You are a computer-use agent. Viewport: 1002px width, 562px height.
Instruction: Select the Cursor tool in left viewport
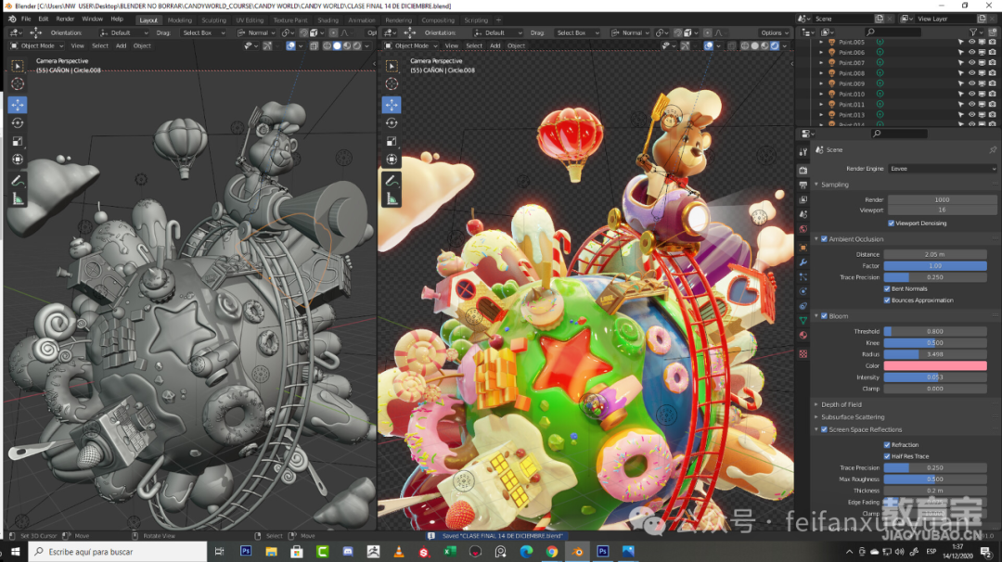[18, 83]
